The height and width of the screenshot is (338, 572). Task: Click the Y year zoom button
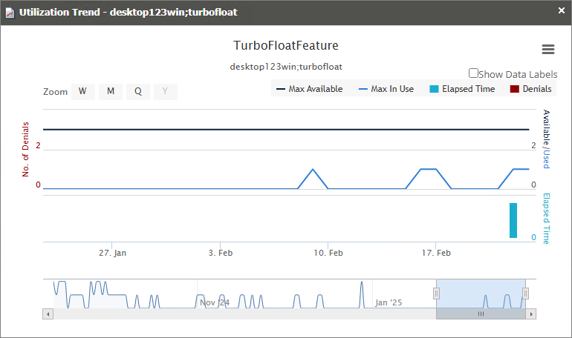[x=165, y=91]
